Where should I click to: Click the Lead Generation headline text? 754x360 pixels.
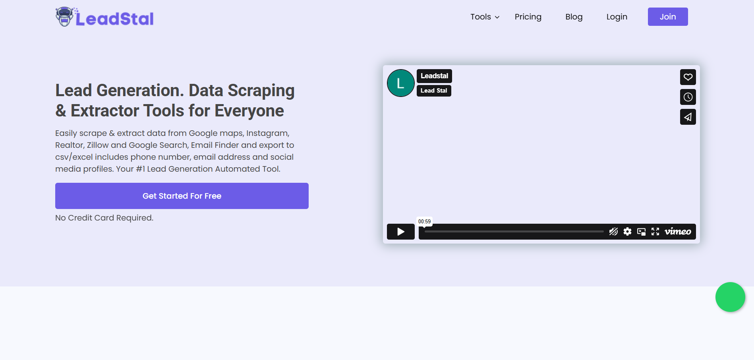click(x=175, y=101)
